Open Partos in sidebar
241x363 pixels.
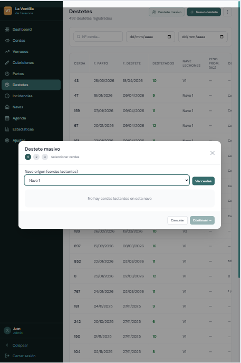tap(31, 74)
